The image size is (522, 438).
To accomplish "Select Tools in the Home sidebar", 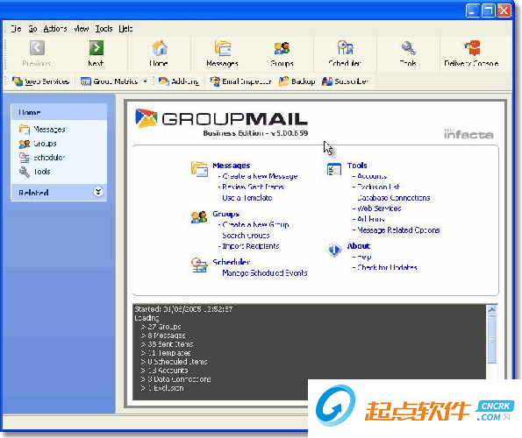I will click(35, 172).
